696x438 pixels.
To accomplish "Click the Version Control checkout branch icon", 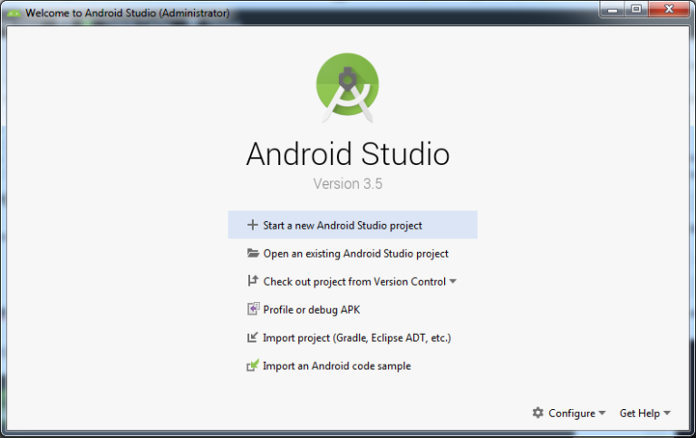I will [x=253, y=281].
